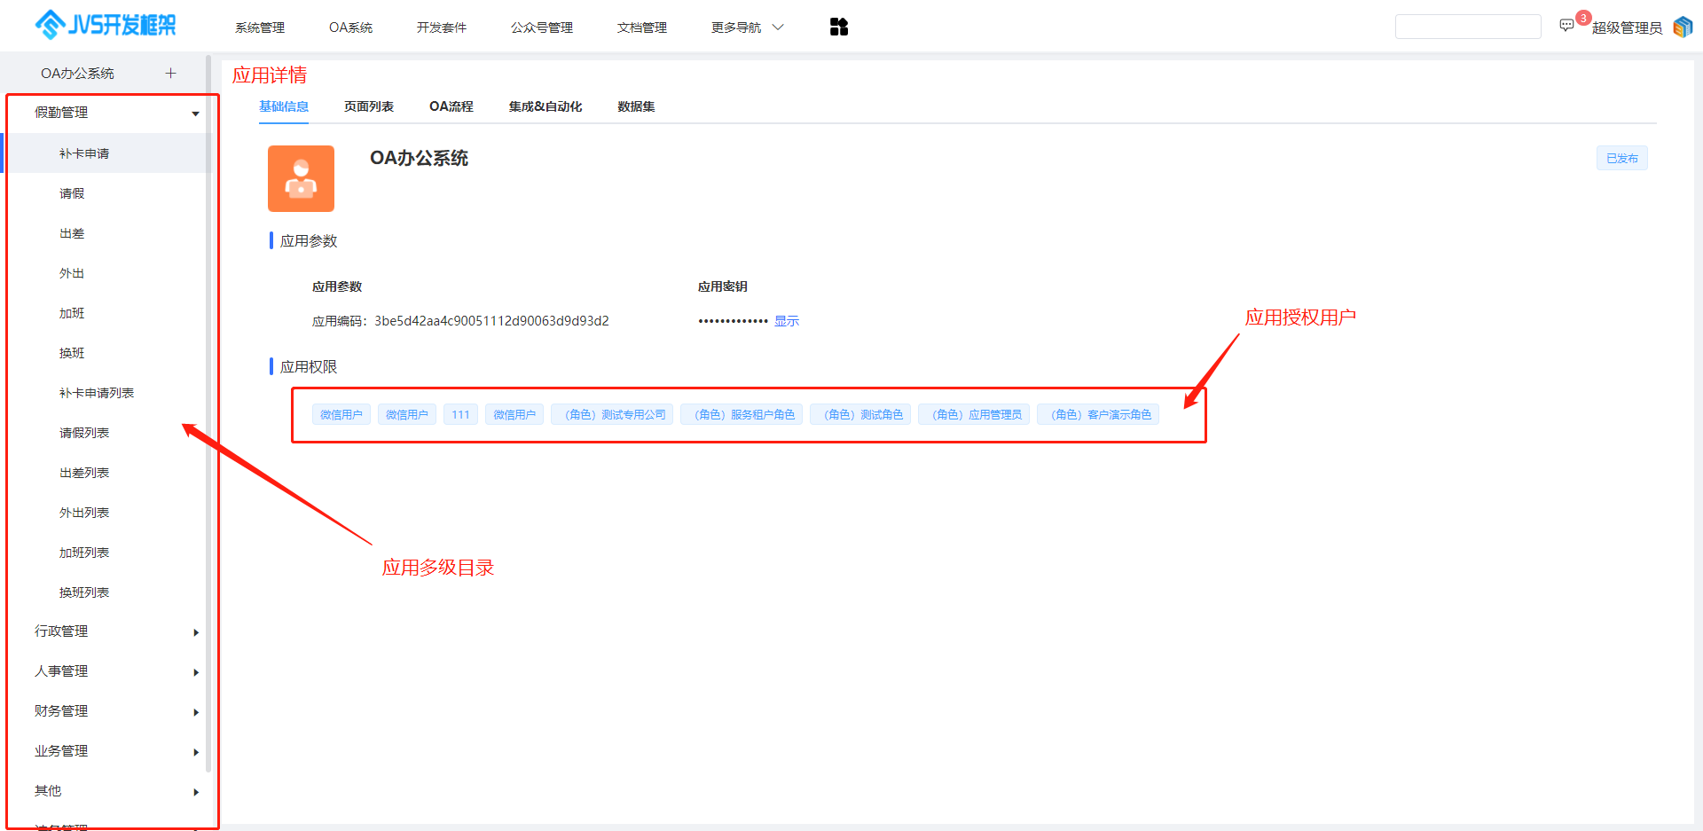Open OA系统 in the top menu
This screenshot has height=831, width=1703.
pos(351,27)
